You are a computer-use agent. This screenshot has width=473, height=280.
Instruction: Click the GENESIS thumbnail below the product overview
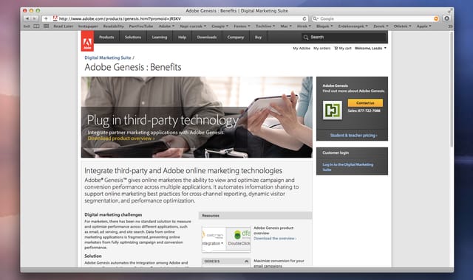click(x=226, y=262)
